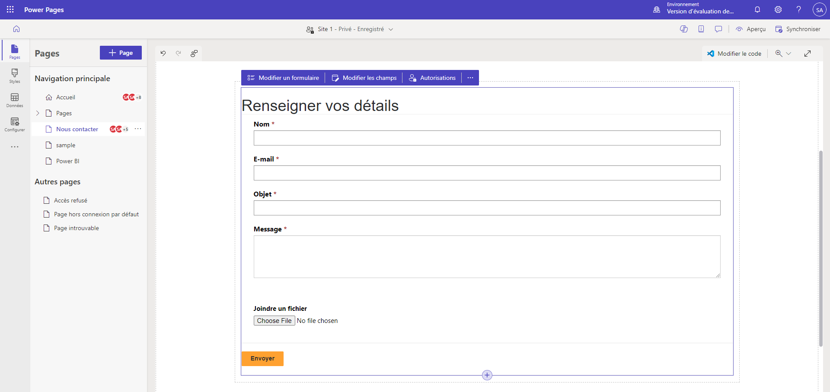This screenshot has height=392, width=830.
Task: Switch to the Modifier les champs tab
Action: (x=364, y=78)
